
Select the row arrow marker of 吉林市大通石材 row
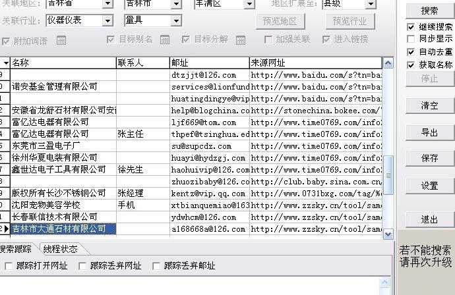pyautogui.click(x=7, y=229)
